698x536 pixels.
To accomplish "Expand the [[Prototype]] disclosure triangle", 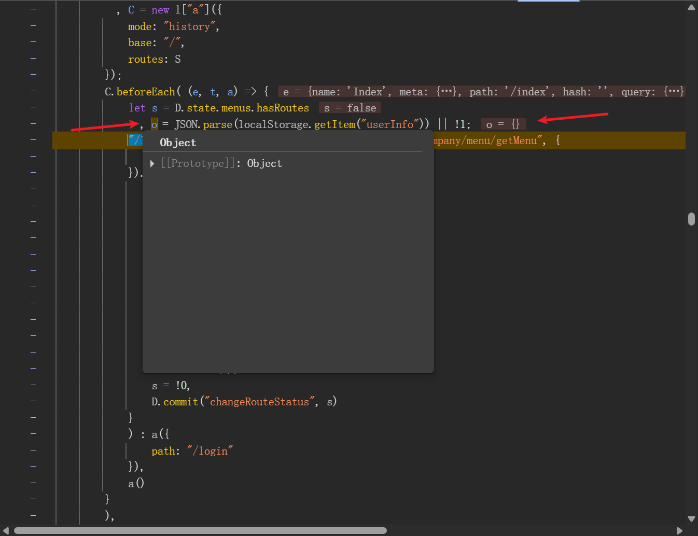I will (152, 164).
